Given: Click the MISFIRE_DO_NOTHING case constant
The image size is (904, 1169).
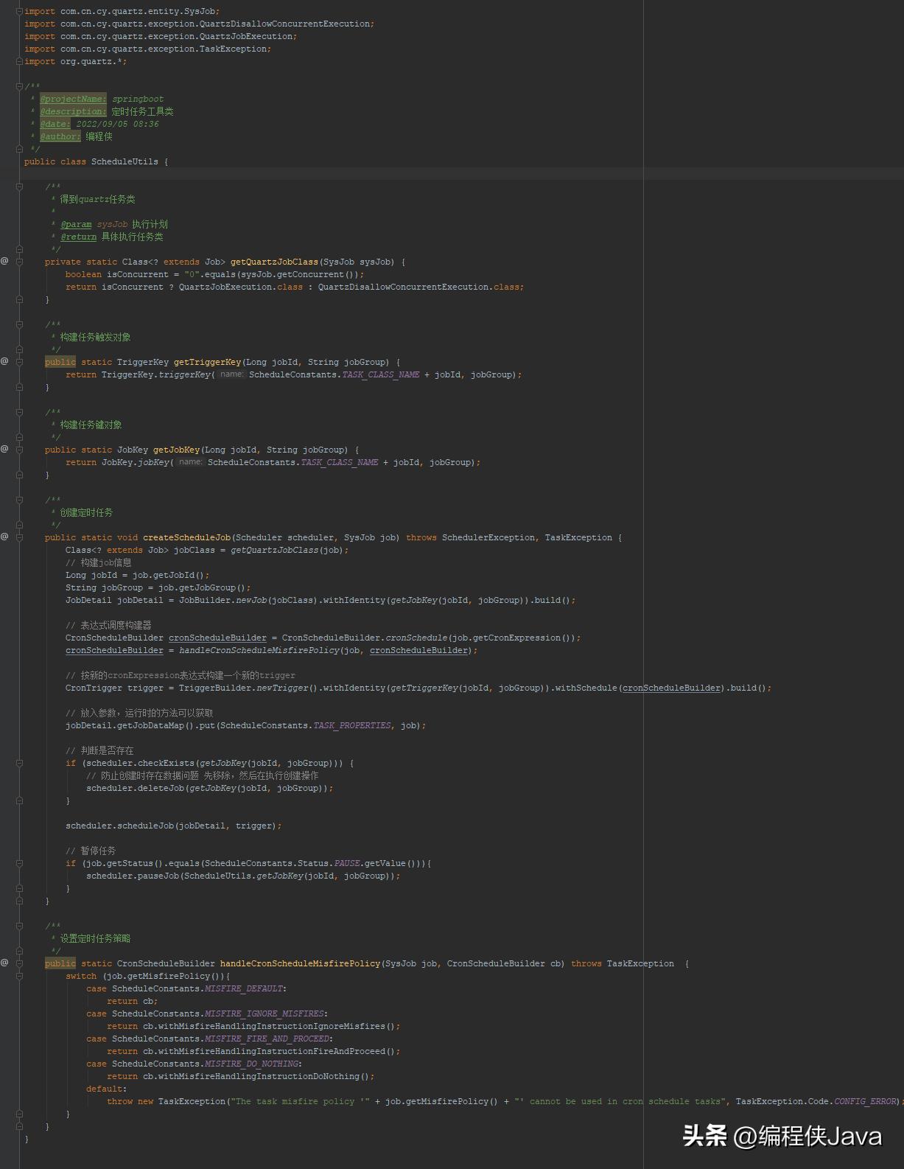Looking at the screenshot, I should [x=252, y=1064].
